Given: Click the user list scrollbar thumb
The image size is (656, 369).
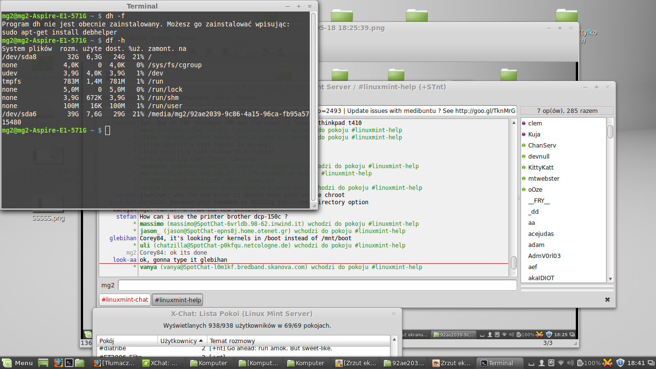Looking at the screenshot, I should pyautogui.click(x=610, y=131).
